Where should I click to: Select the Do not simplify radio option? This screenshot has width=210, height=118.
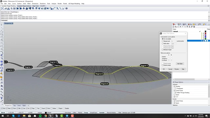[x=163, y=39]
